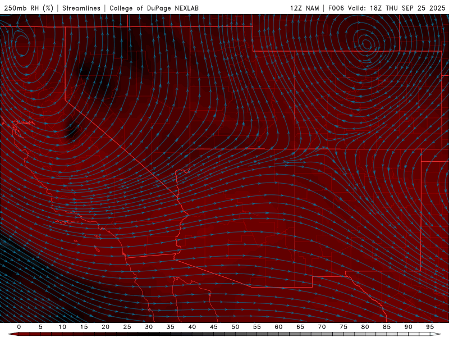Click the "Valid: 18Z THU SEP 25 2025" text

(x=397, y=8)
